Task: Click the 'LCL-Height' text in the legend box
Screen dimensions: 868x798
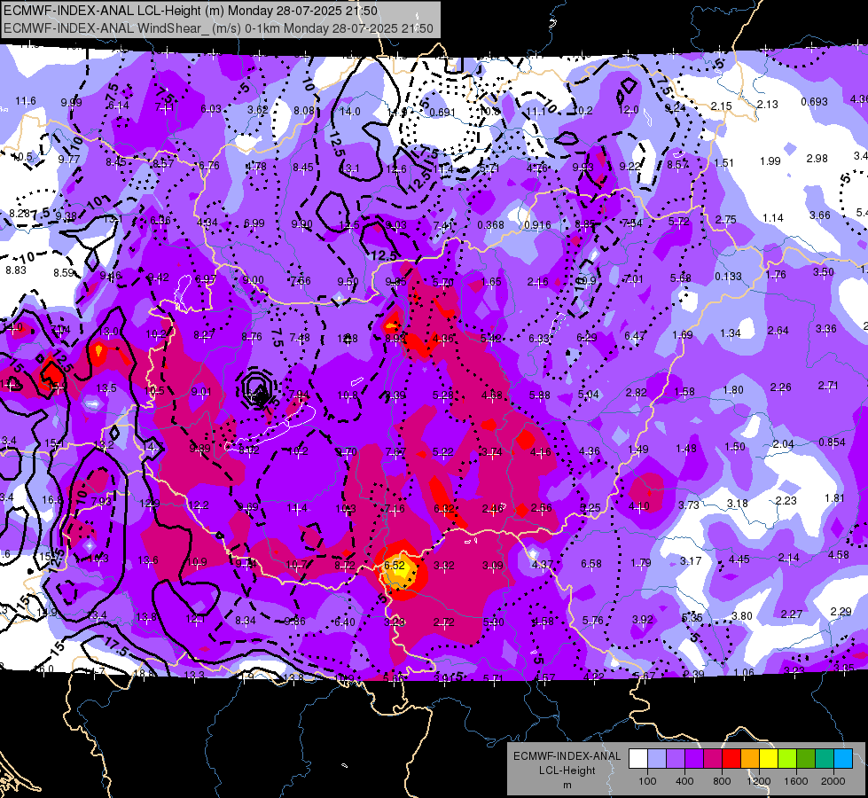Action: pos(567,771)
